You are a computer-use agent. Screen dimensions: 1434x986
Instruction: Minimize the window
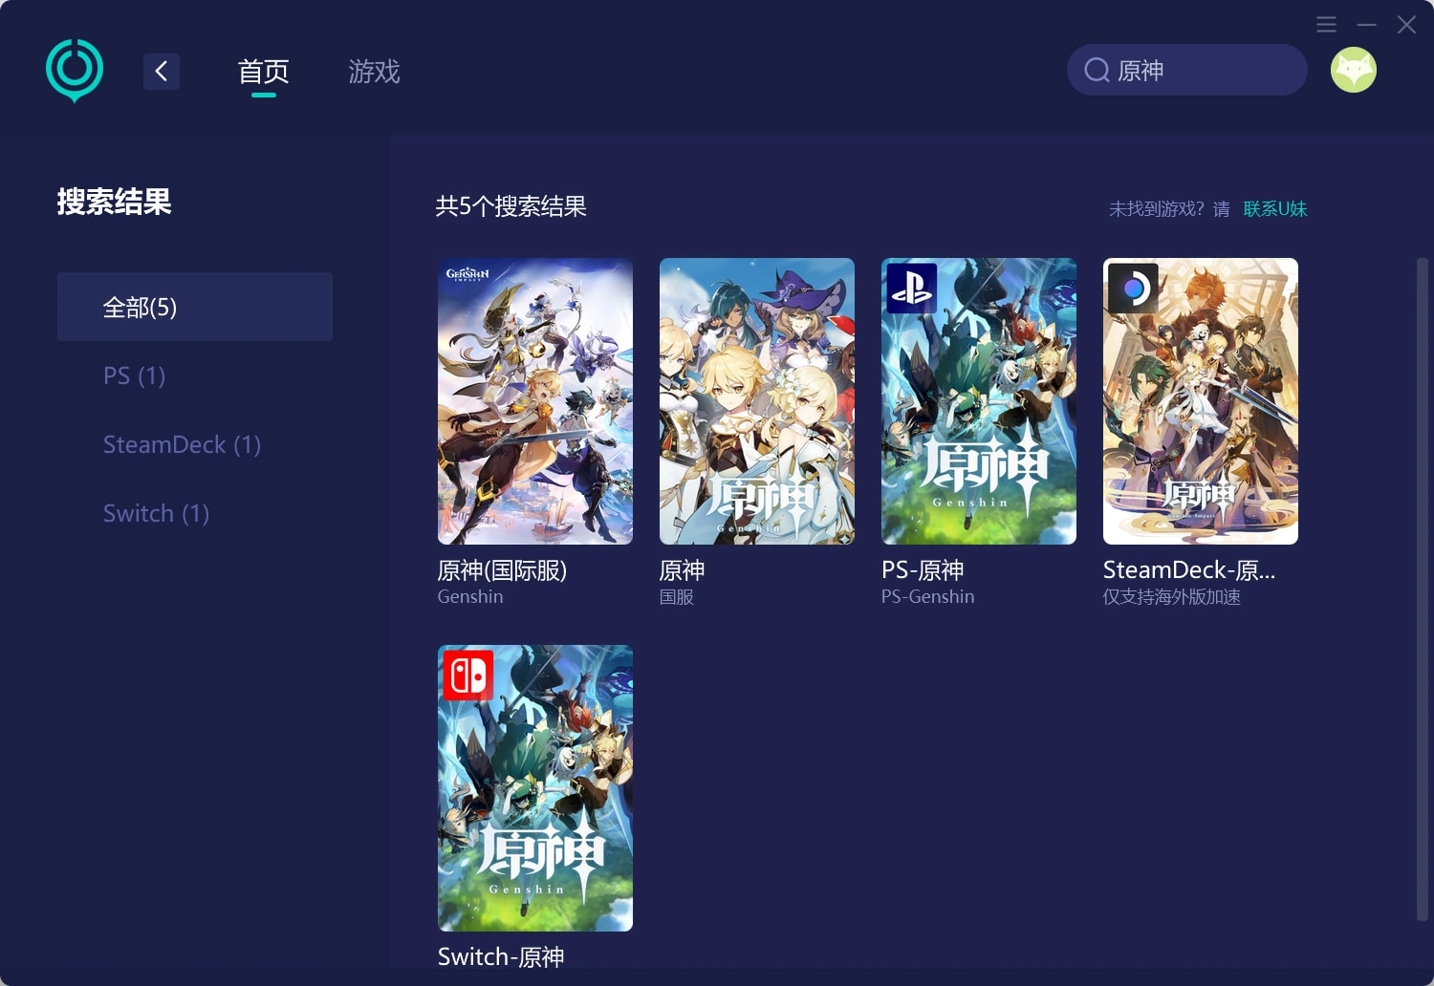(1366, 25)
